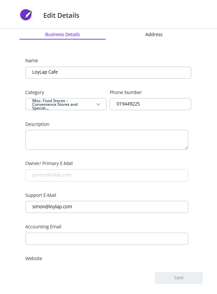Expand the Category dropdown chevron arrow
This screenshot has height=294, width=217.
tap(98, 104)
